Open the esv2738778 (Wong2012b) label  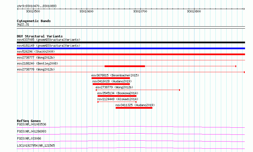[x=36, y=69]
